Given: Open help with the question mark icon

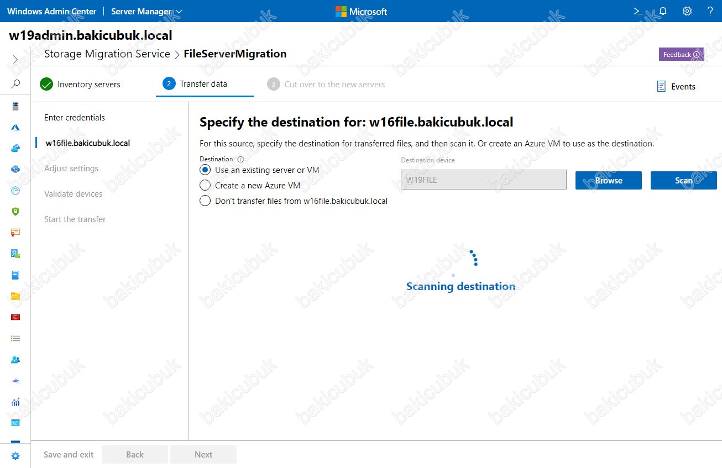Looking at the screenshot, I should [x=710, y=11].
